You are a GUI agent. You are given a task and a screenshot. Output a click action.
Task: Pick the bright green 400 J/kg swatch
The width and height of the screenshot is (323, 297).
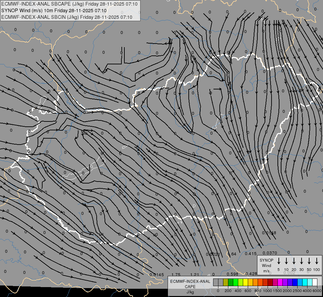click(x=236, y=282)
